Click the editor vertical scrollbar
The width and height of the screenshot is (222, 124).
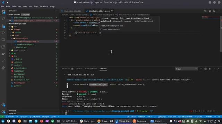pos(221,34)
